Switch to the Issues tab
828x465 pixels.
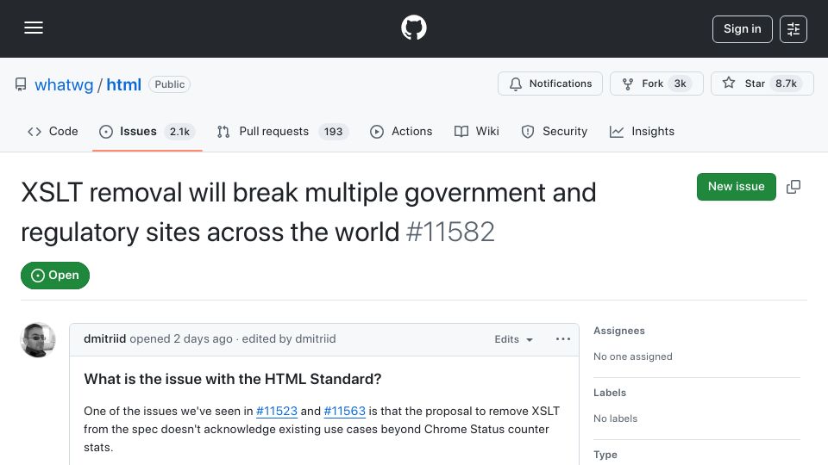[147, 131]
